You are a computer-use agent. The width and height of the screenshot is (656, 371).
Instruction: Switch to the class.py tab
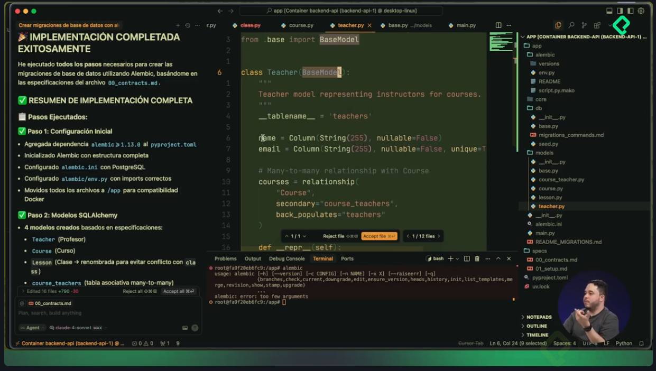point(250,25)
